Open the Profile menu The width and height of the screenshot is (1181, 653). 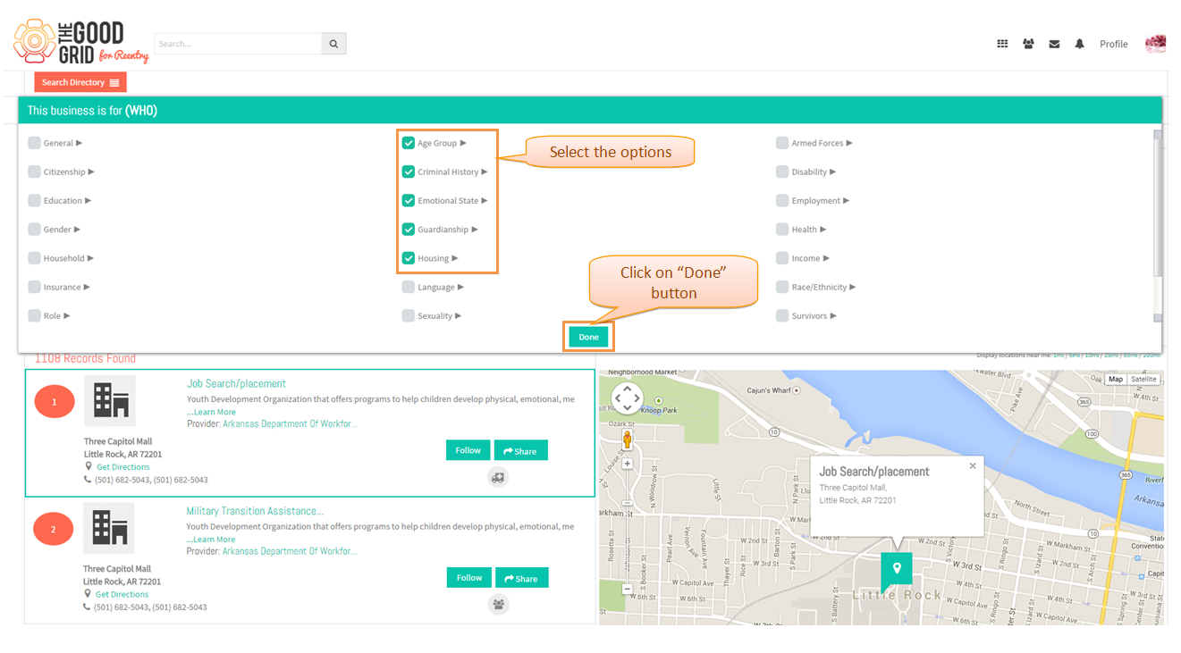[x=1113, y=44]
